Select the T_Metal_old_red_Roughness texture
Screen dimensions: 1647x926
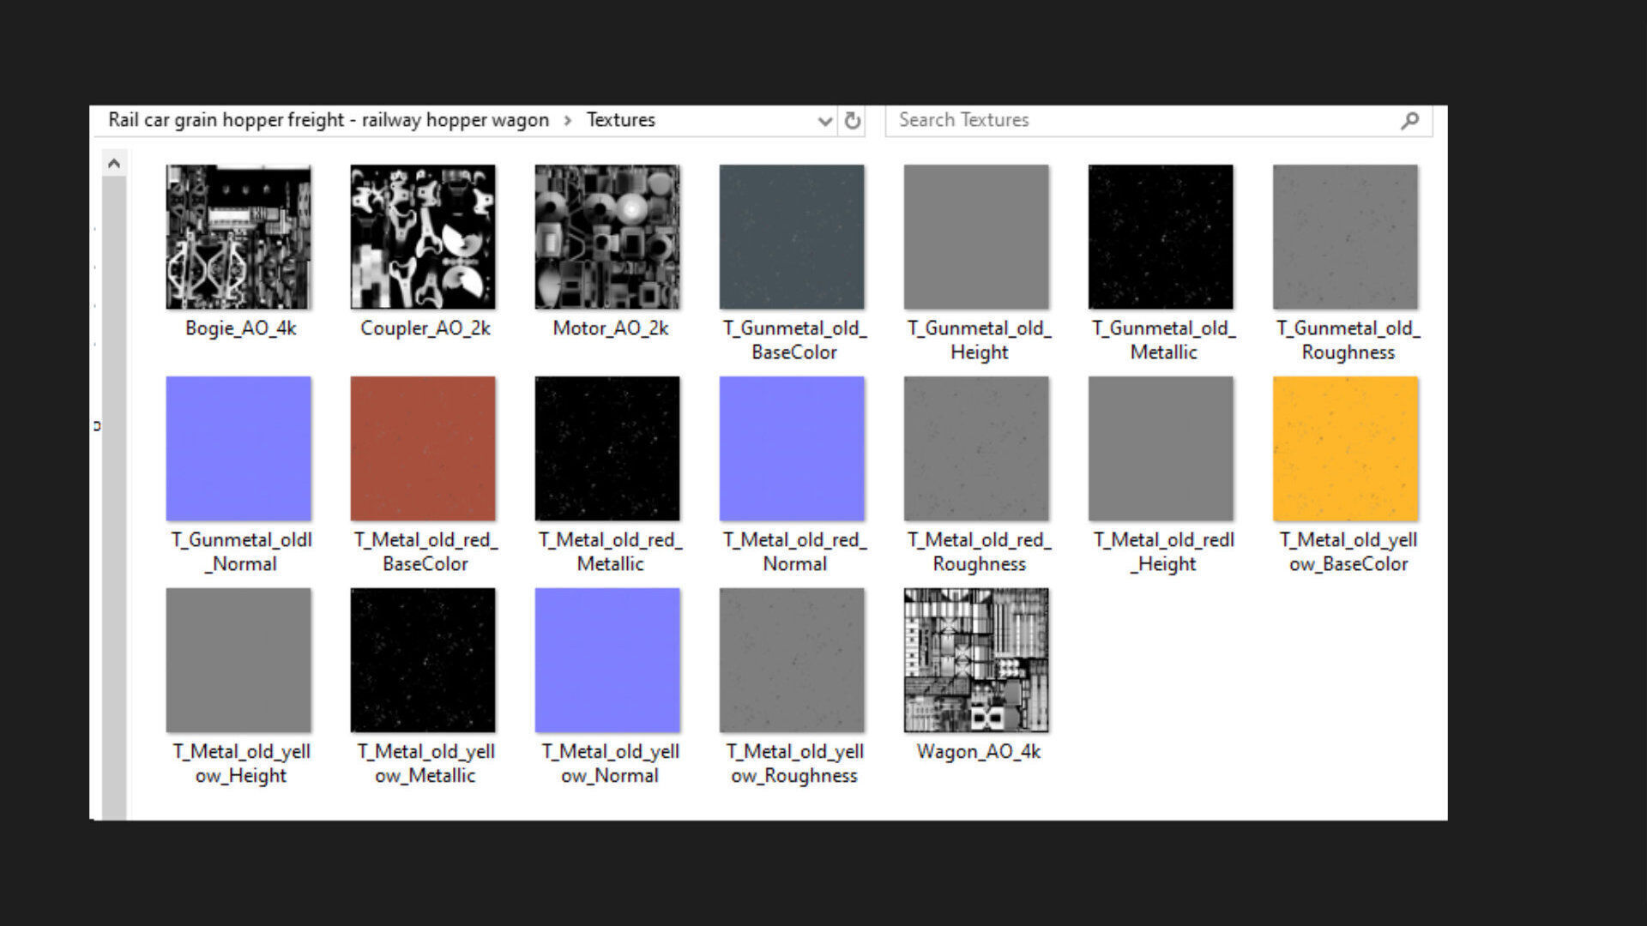[976, 448]
